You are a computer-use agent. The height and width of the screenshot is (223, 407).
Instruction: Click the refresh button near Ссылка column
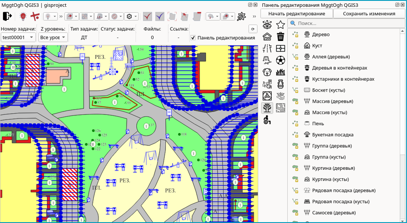(x=253, y=29)
